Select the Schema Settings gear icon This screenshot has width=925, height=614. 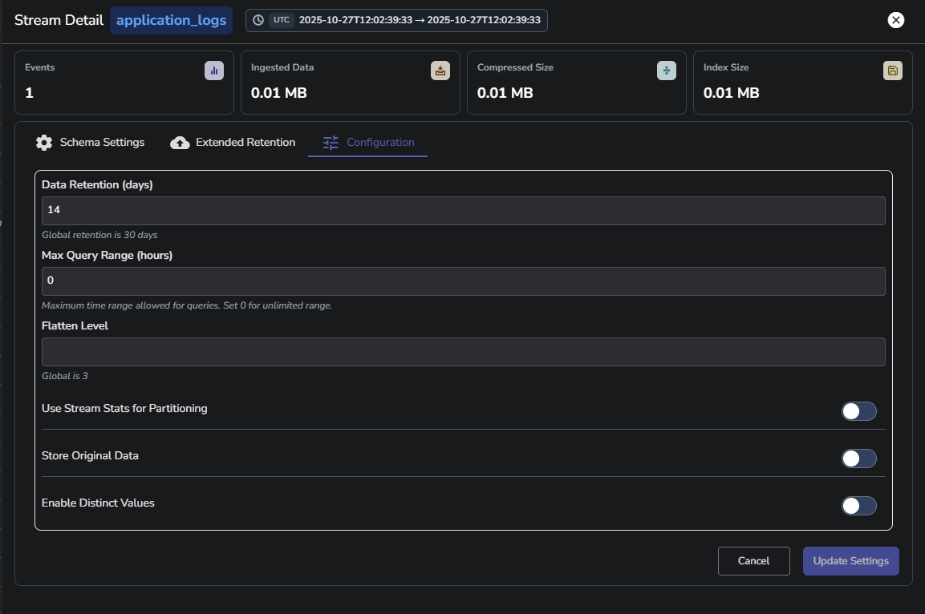(44, 142)
